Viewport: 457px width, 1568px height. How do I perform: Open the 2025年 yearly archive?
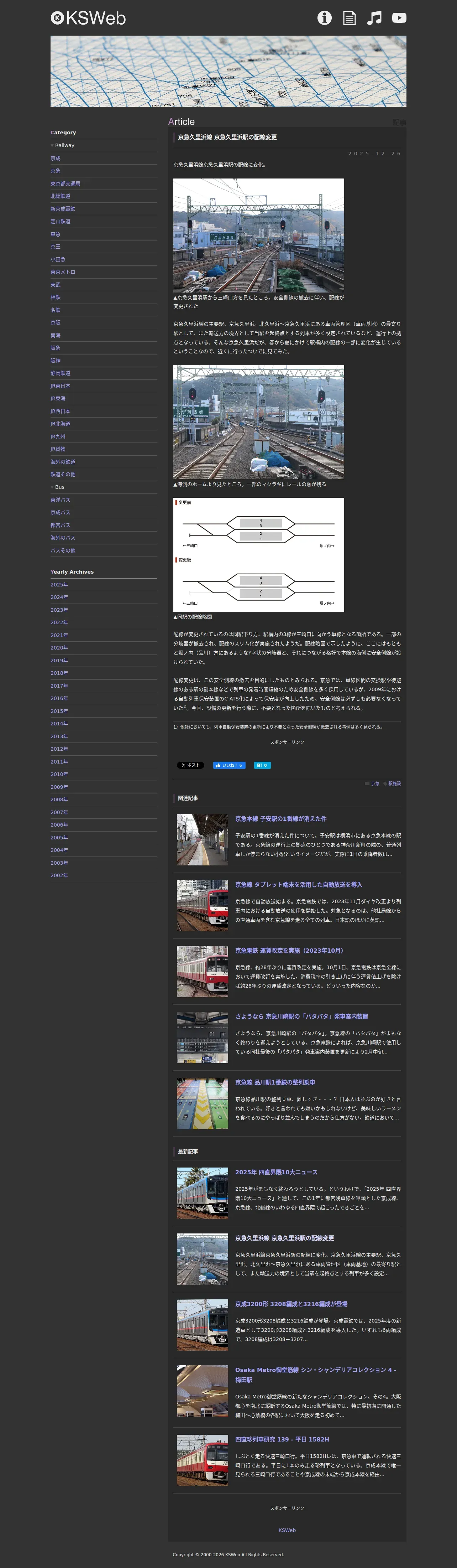[x=59, y=584]
